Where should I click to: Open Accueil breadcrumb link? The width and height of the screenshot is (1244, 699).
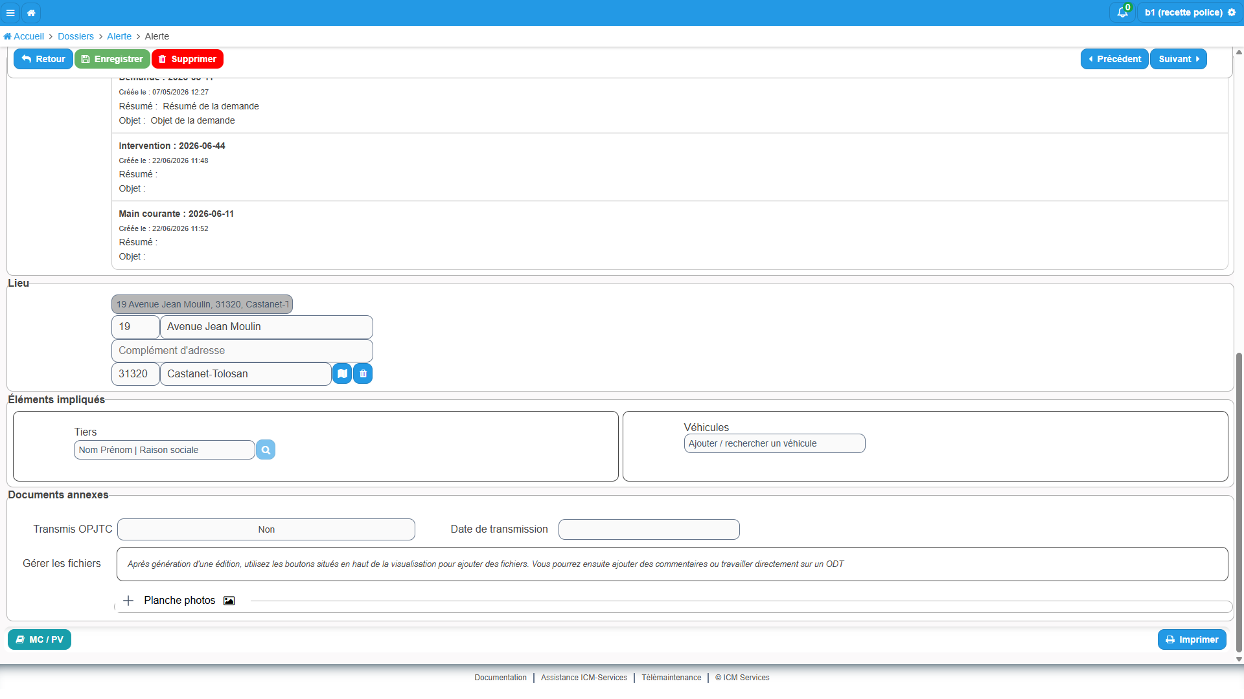pos(24,36)
